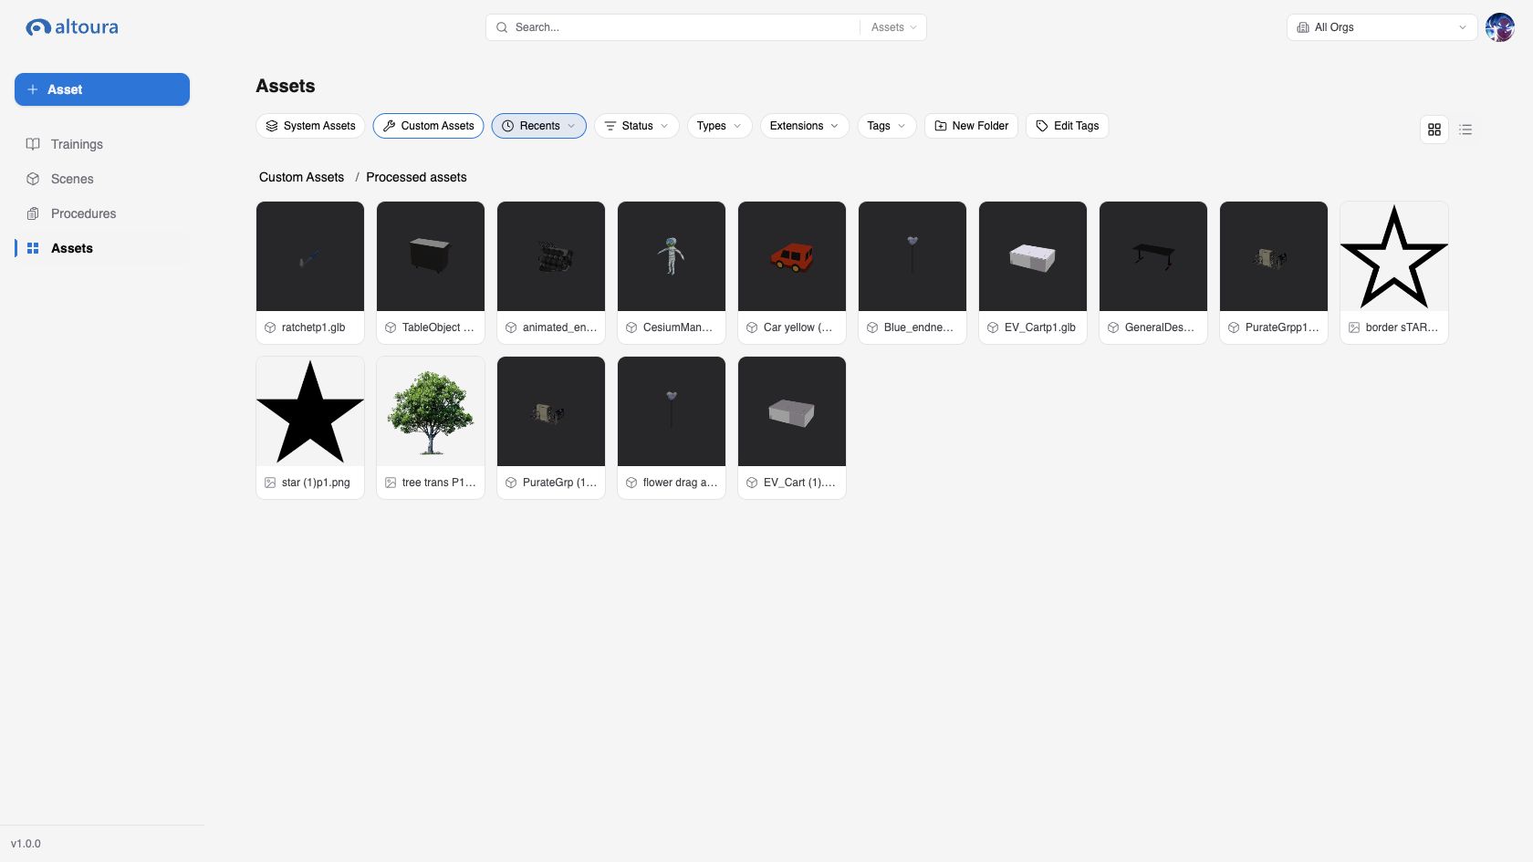Click the model icon beside Car yellow
The image size is (1533, 862).
click(752, 327)
